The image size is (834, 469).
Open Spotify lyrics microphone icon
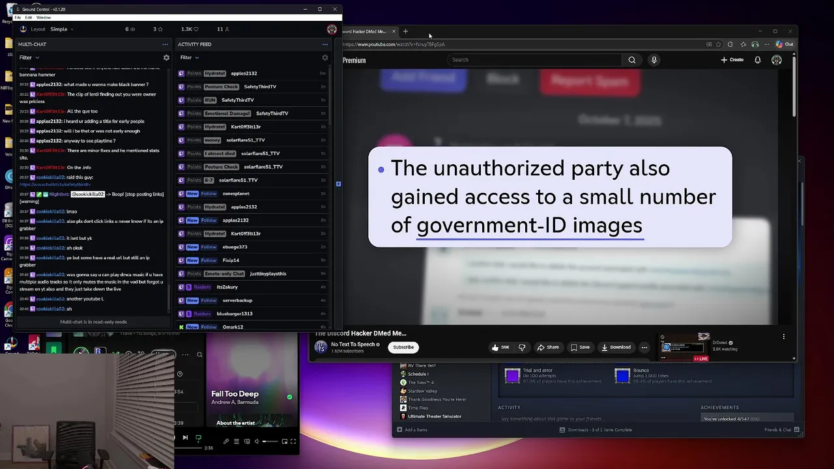click(225, 442)
